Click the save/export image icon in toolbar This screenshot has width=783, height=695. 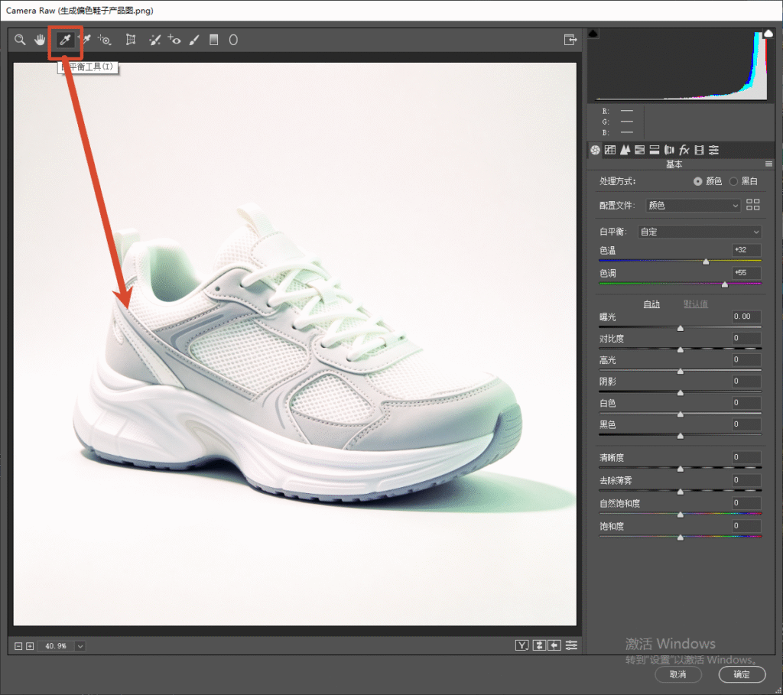(x=570, y=40)
